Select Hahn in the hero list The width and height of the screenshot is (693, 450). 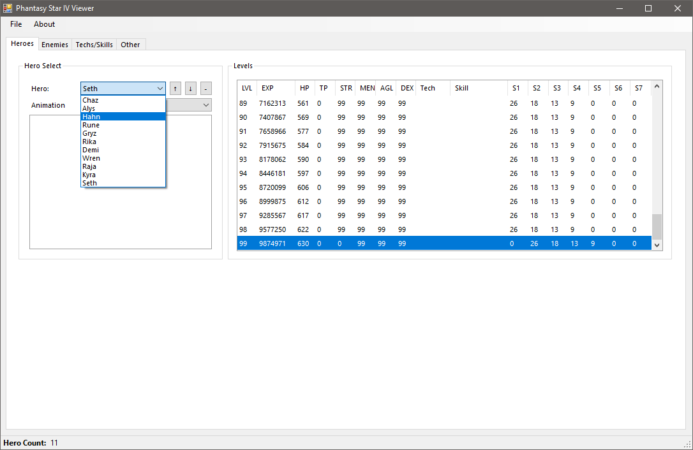pos(123,117)
